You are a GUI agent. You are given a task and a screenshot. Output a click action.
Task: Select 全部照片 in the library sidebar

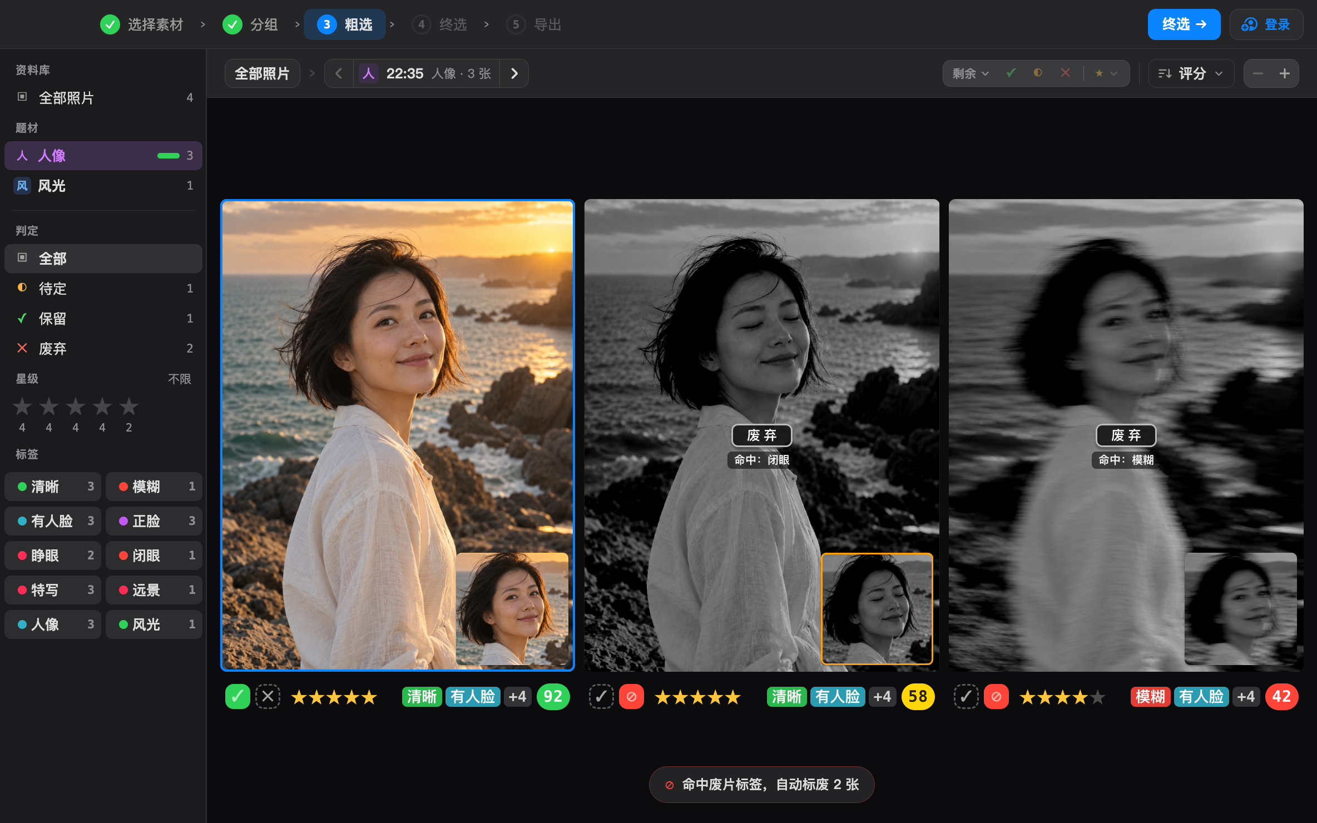[x=103, y=98]
